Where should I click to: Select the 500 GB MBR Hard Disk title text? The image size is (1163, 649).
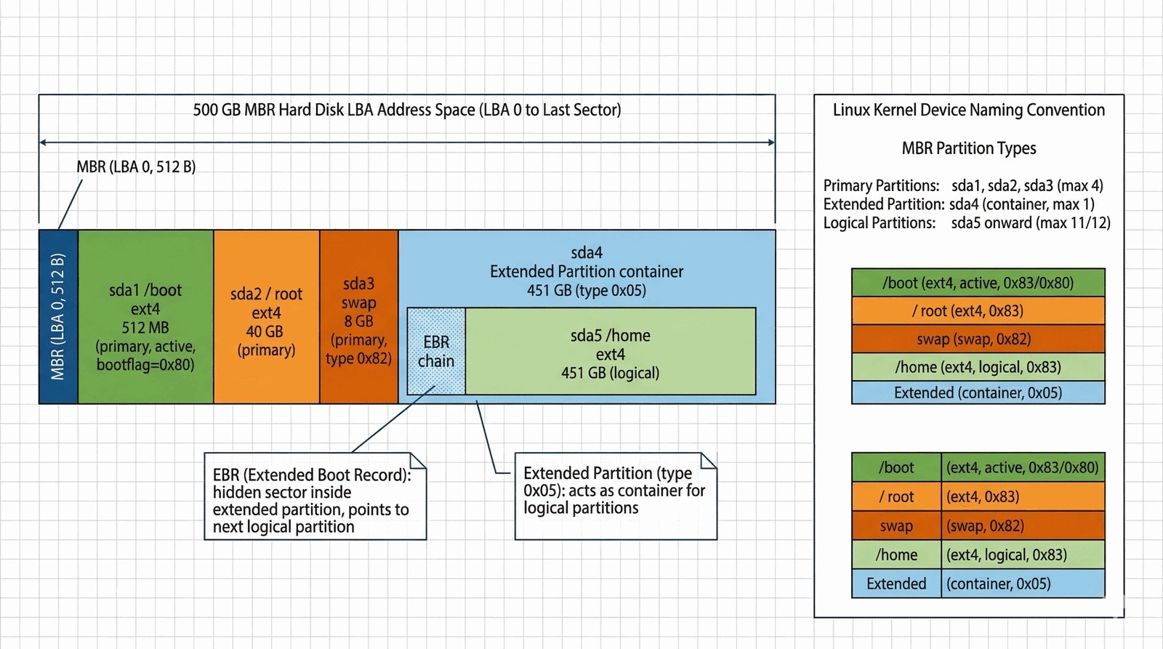click(406, 110)
